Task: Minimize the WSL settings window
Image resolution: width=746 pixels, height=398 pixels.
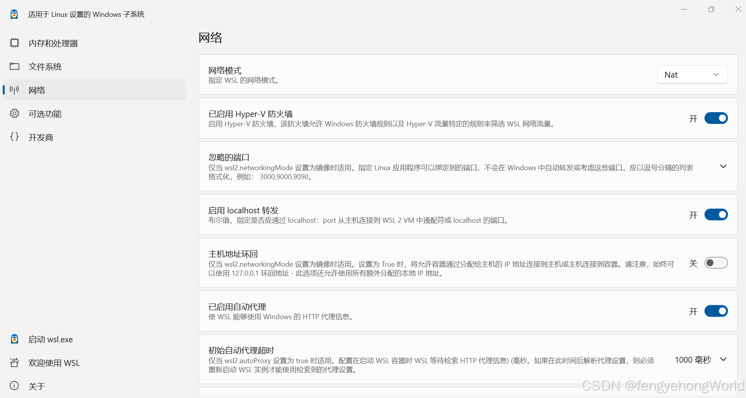Action: [x=684, y=9]
